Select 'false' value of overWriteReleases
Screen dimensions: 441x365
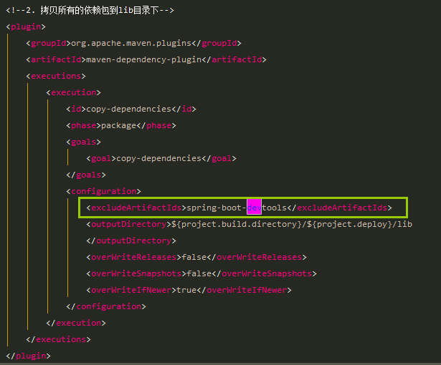(x=194, y=257)
